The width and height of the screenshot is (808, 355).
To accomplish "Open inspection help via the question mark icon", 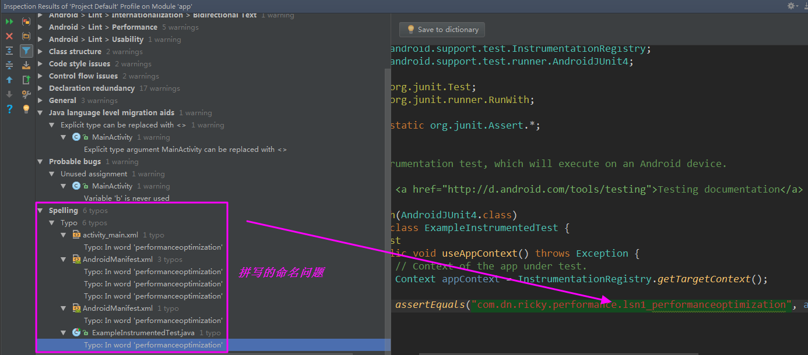I will 9,108.
